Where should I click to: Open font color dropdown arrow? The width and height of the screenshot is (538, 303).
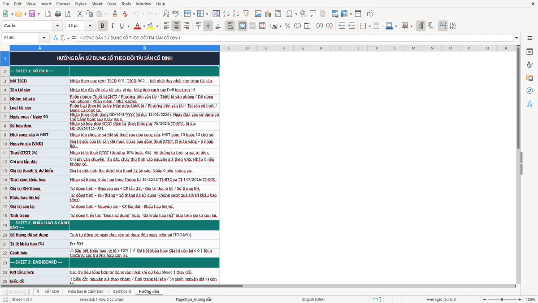[x=144, y=26]
